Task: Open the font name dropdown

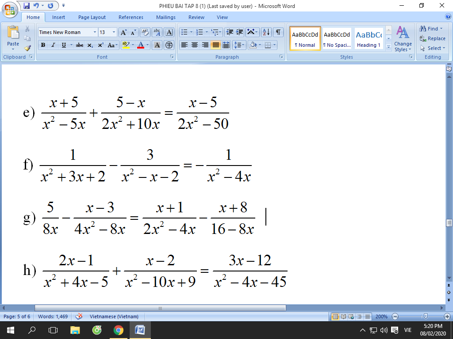Action: point(95,32)
